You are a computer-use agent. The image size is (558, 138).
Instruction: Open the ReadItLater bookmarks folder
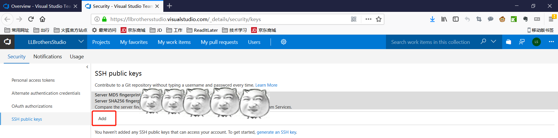click(x=202, y=30)
